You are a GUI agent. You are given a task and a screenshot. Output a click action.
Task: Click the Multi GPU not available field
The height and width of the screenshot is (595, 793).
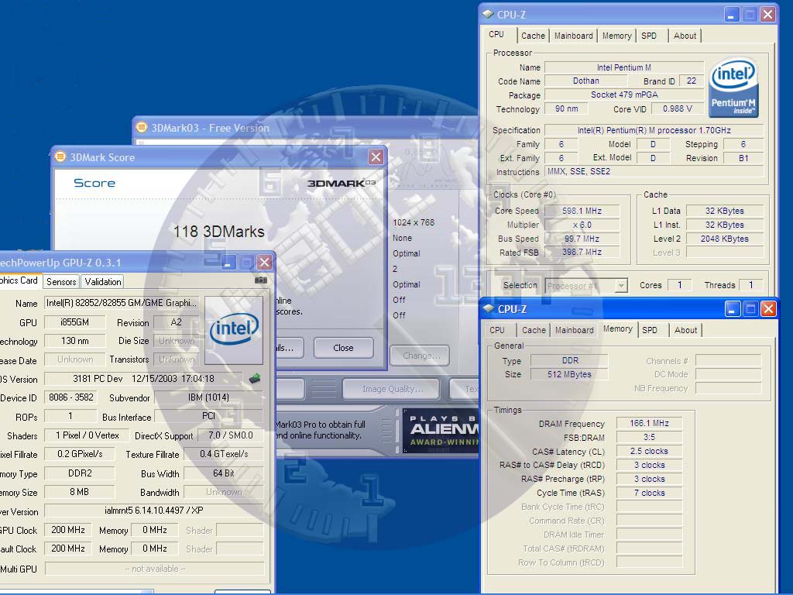pos(154,569)
